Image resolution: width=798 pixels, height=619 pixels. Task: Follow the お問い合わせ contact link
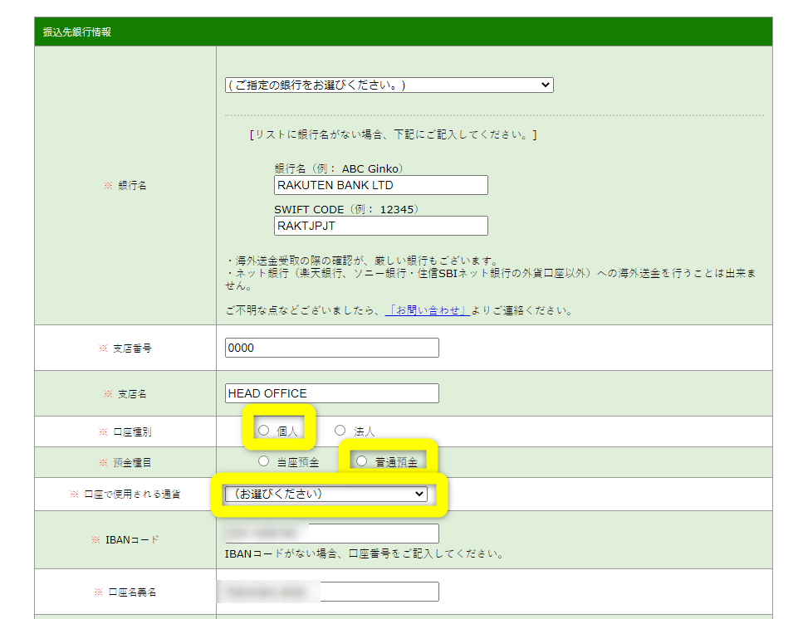click(427, 311)
